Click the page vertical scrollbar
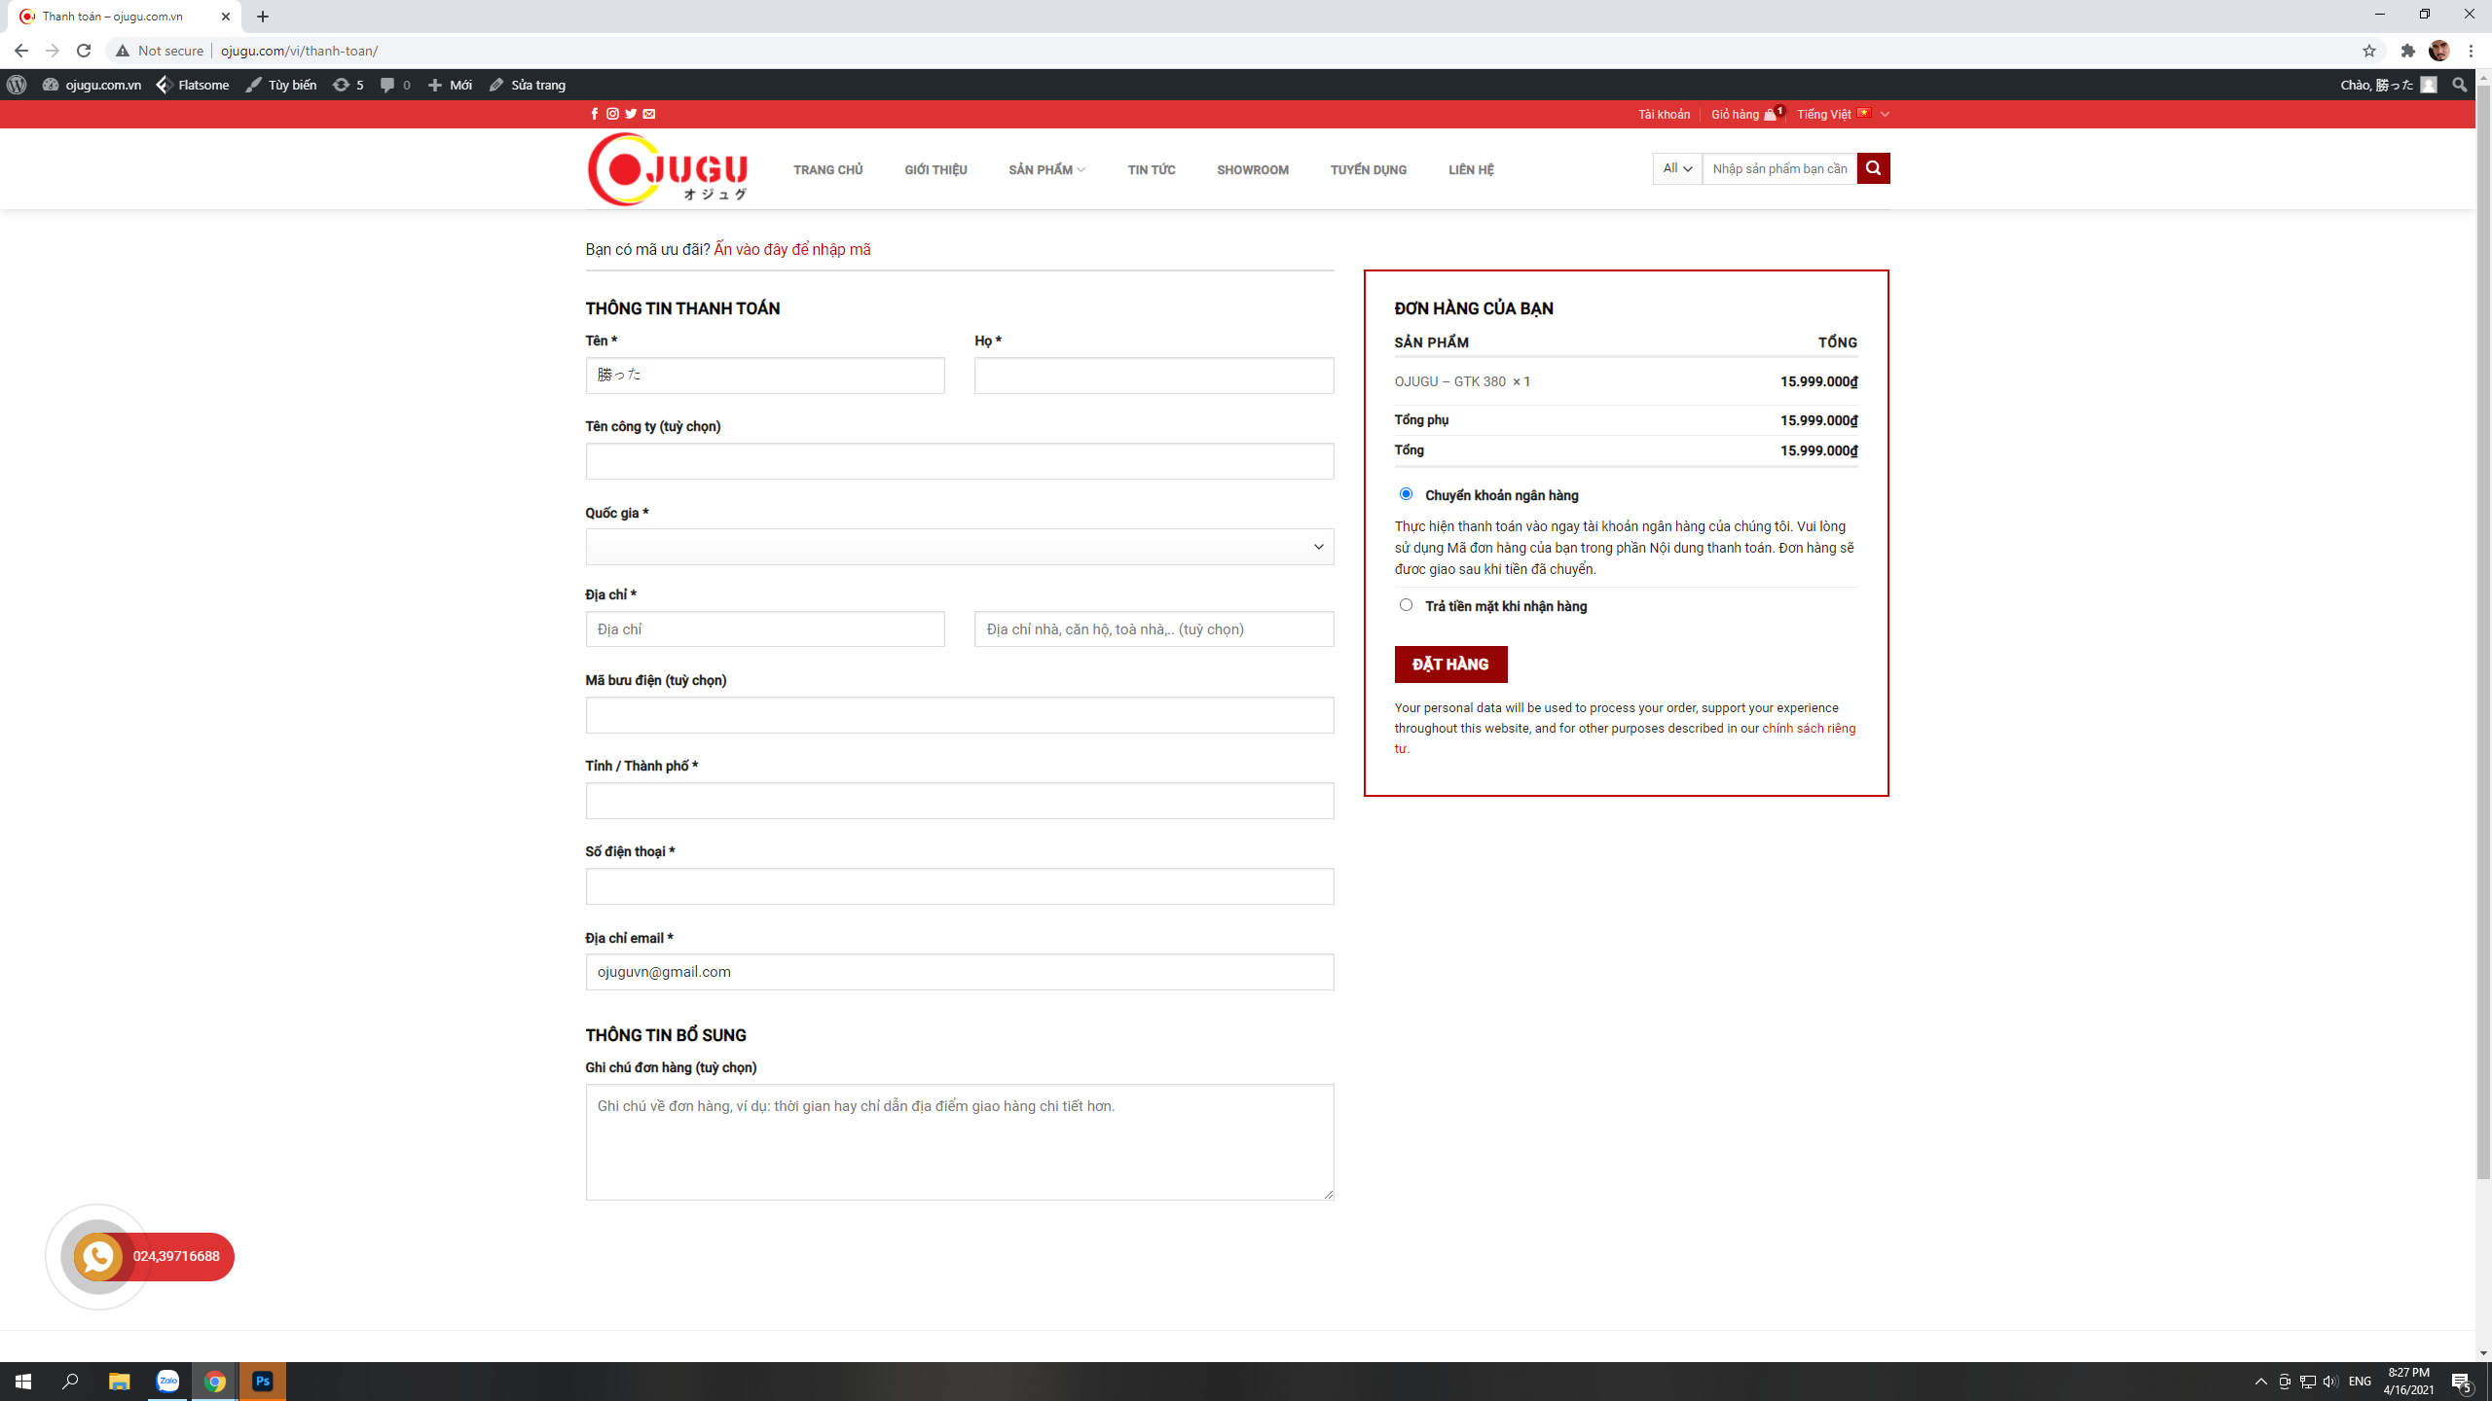The image size is (2492, 1401). (2483, 632)
